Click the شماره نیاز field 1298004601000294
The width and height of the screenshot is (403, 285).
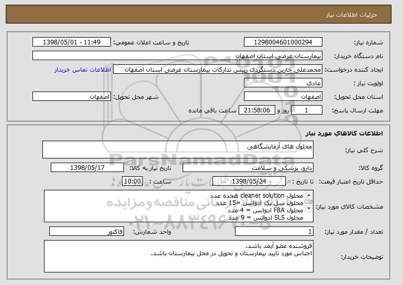[x=283, y=42]
